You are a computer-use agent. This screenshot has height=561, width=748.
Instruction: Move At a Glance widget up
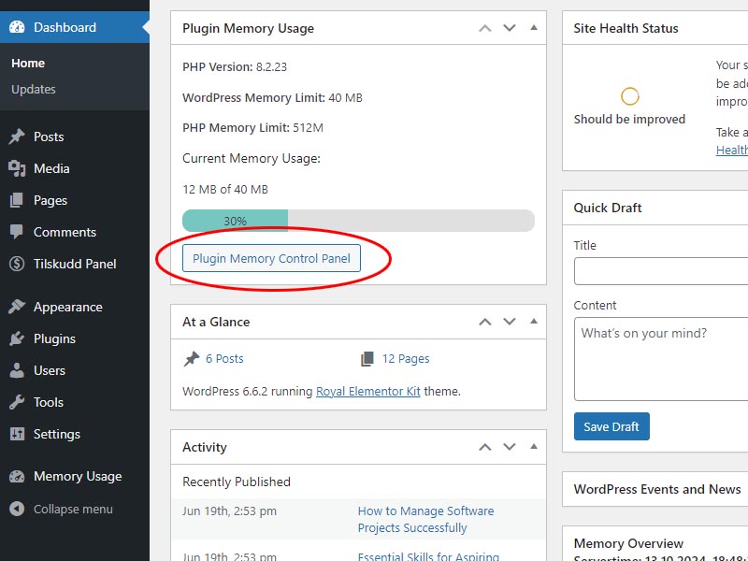point(485,322)
